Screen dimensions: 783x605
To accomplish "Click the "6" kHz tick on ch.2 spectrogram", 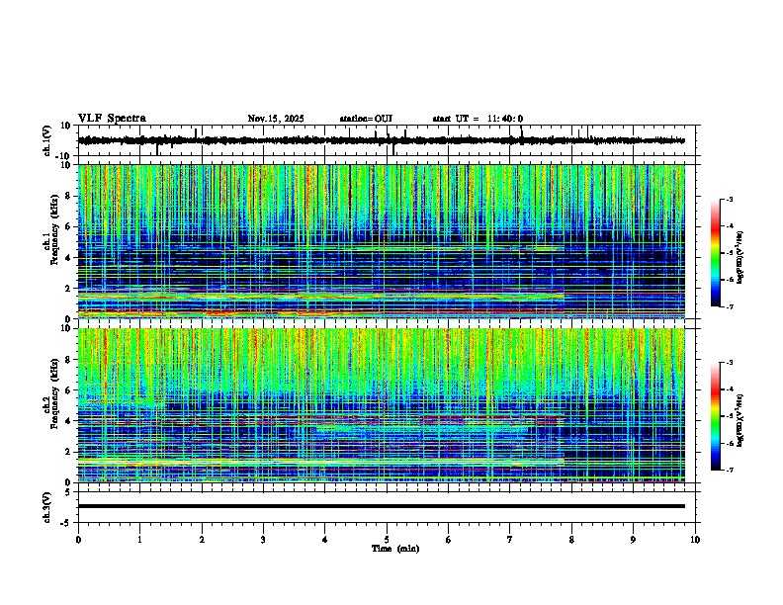I will click(69, 390).
